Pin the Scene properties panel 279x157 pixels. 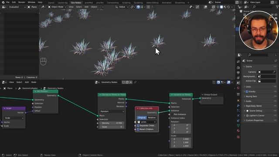pyautogui.click(x=276, y=61)
